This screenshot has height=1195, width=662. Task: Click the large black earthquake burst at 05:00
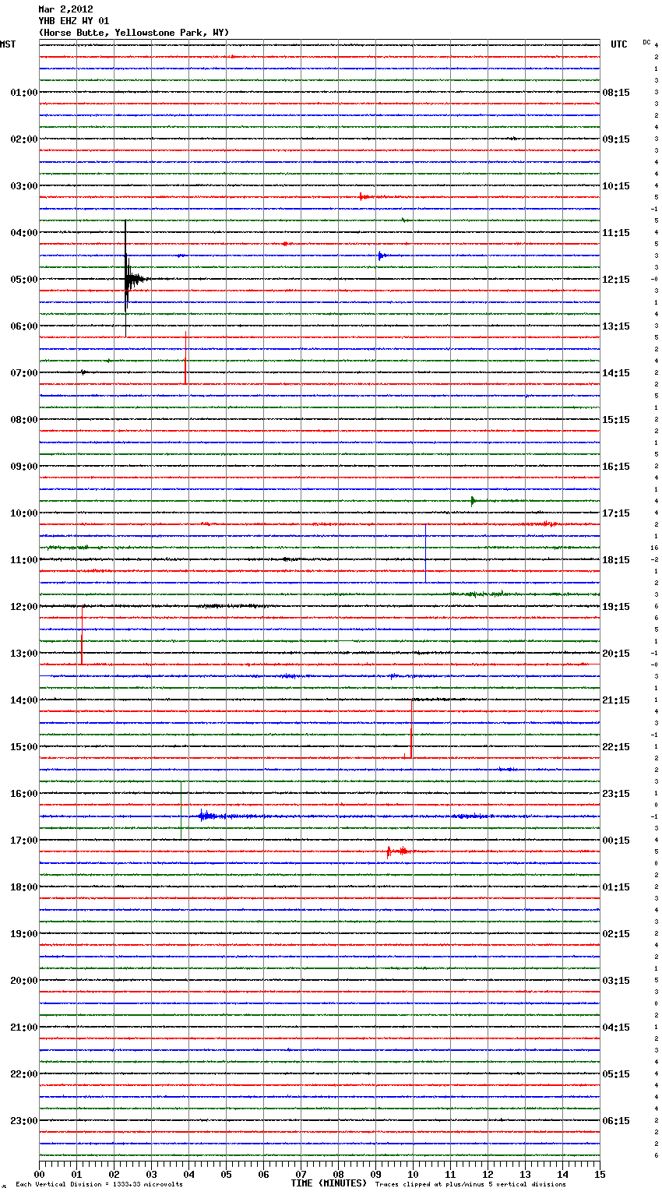click(131, 278)
